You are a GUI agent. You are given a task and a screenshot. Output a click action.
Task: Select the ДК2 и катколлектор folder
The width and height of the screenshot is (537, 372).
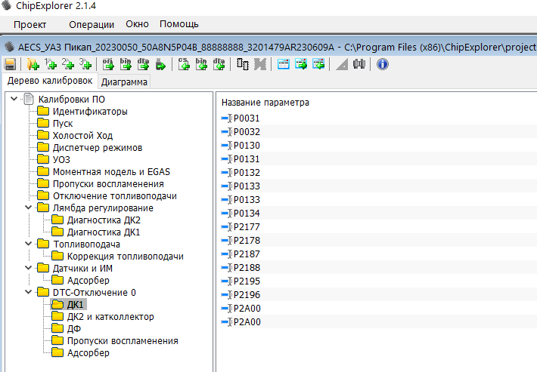[110, 317]
